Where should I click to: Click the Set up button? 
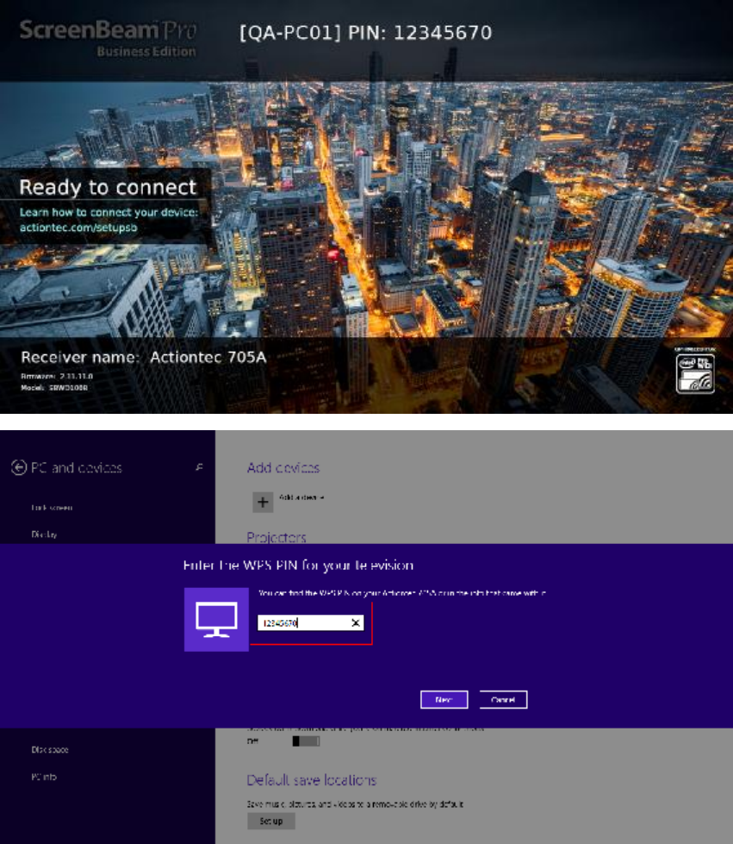coord(271,821)
